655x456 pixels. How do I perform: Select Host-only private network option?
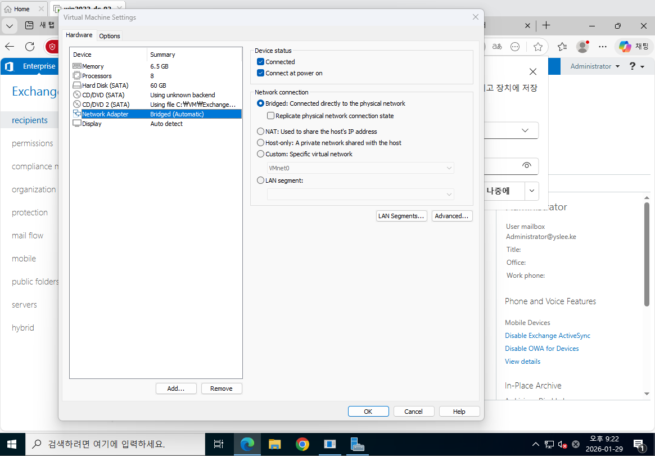pyautogui.click(x=261, y=142)
